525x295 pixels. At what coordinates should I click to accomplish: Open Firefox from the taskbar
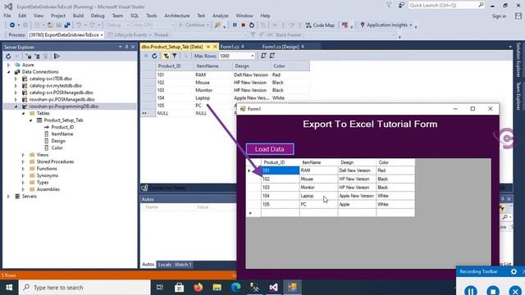pos(199,288)
